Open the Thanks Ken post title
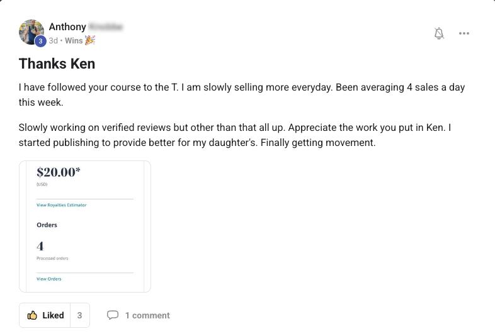 [x=57, y=64]
